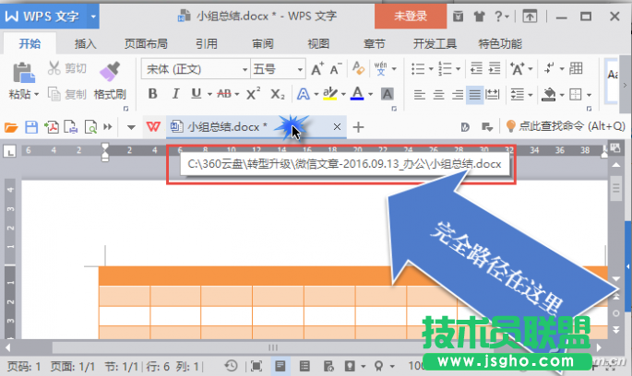The image size is (632, 376).
Task: Close the 小组总结.docx document tab
Action: click(338, 127)
